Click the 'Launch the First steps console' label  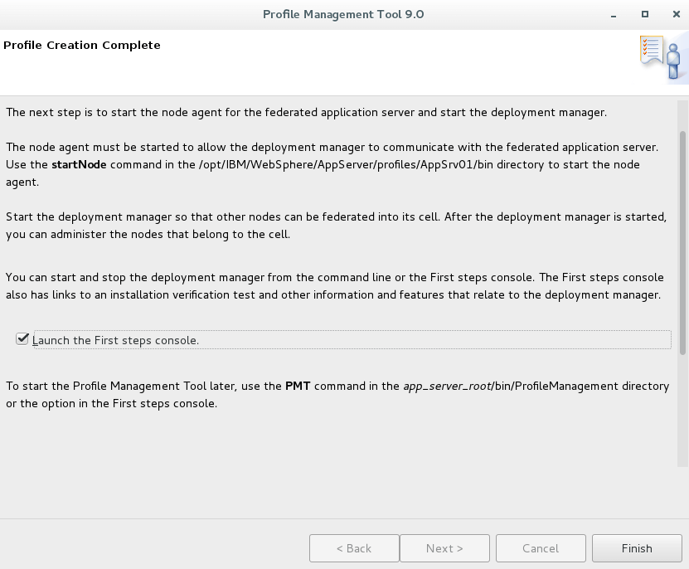click(x=116, y=340)
